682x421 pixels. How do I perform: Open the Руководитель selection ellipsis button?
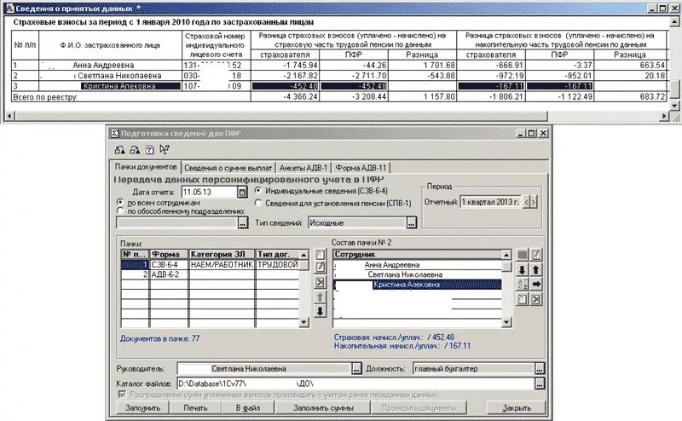pyautogui.click(x=356, y=368)
